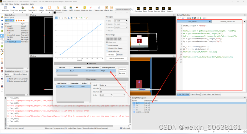Click the Simulation region toolbar icon
The height and width of the screenshot is (134, 247).
click(x=50, y=8)
